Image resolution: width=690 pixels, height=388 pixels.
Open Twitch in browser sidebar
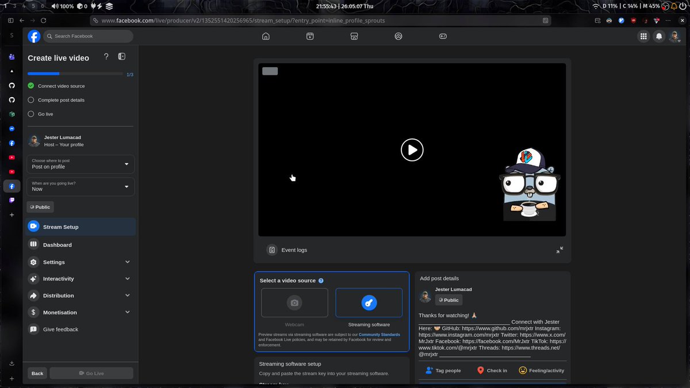click(x=11, y=201)
